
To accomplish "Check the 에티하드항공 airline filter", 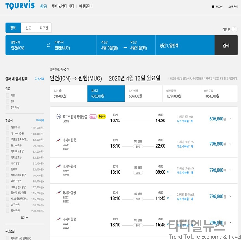I will point(7,151).
